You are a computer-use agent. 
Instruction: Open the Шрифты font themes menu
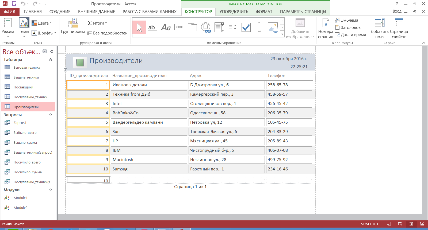[44, 33]
